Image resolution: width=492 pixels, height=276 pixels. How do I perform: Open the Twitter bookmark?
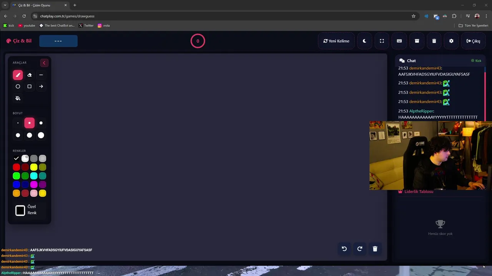click(86, 26)
